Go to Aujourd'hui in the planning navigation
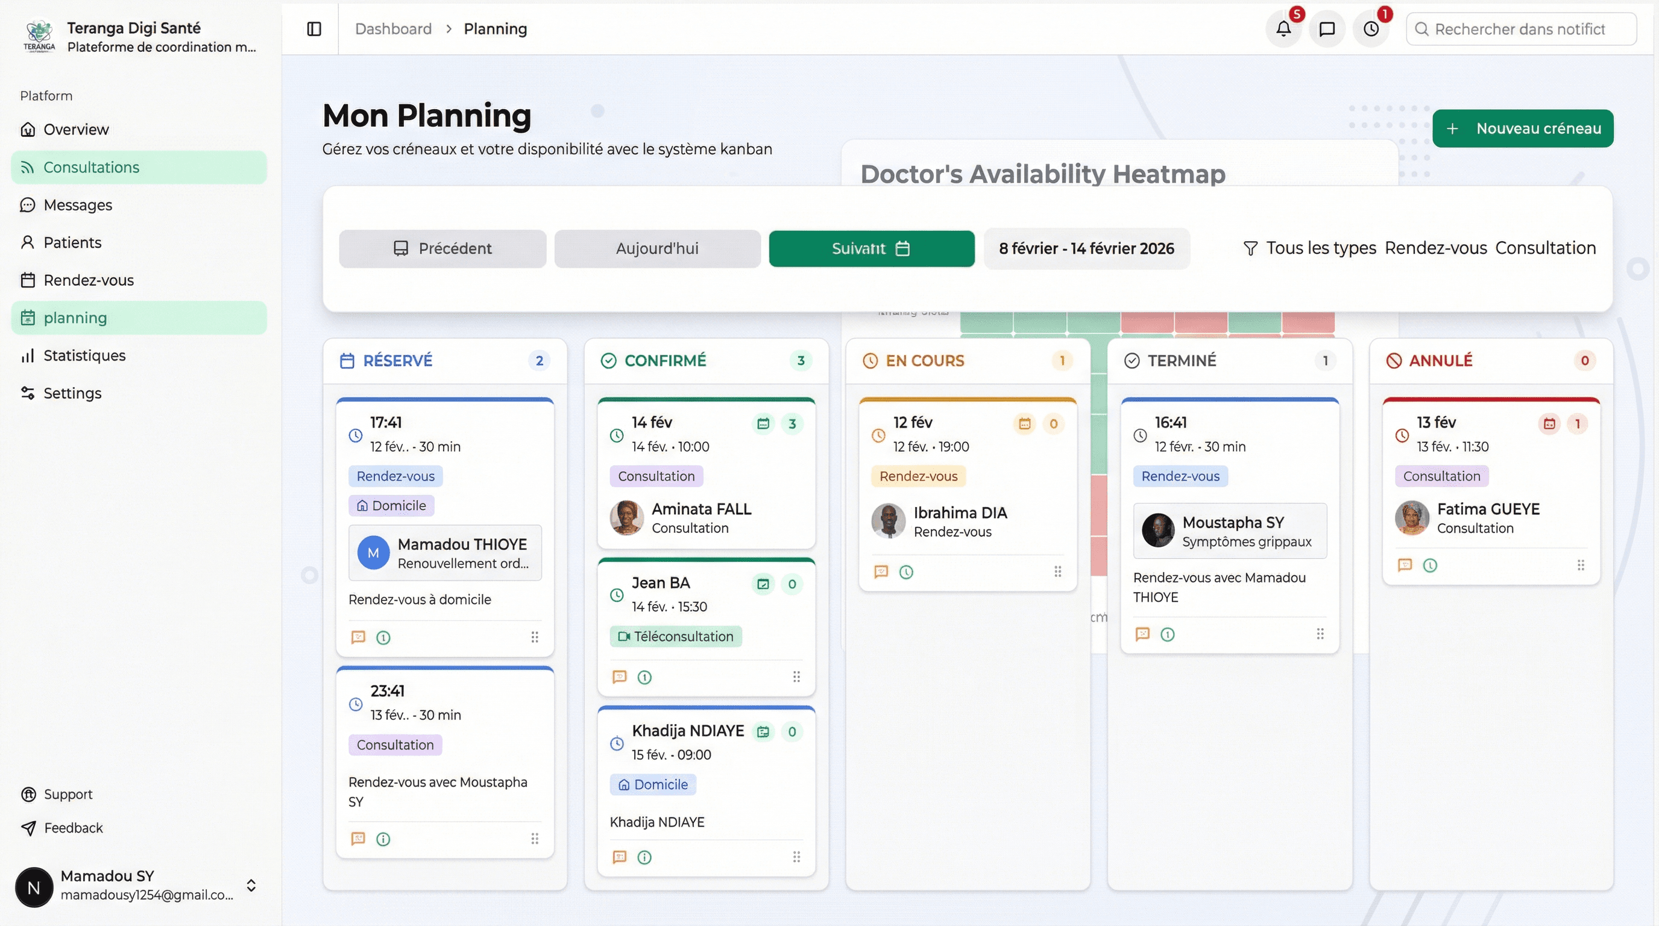 [x=657, y=248]
